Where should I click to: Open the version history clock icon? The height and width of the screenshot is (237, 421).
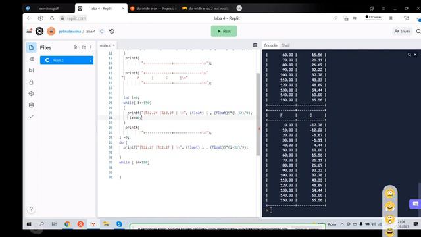pos(112,32)
